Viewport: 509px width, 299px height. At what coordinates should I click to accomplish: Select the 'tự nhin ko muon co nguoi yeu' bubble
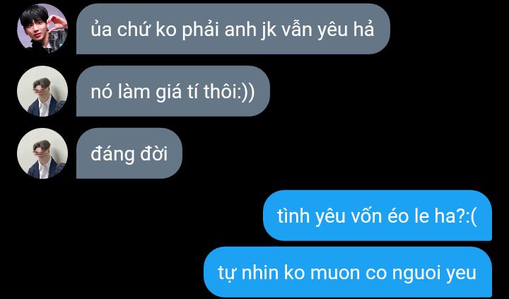[x=348, y=272]
